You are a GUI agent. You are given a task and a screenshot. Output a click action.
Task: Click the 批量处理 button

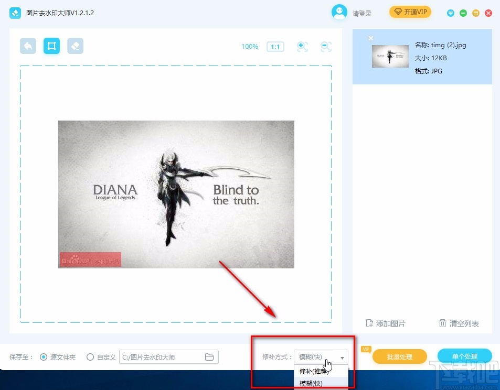point(400,357)
